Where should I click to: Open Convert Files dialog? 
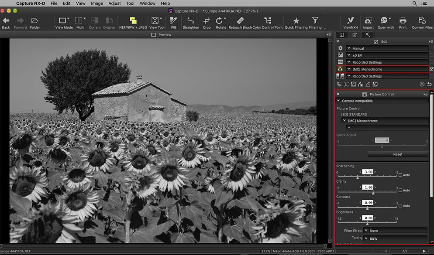pos(422,23)
